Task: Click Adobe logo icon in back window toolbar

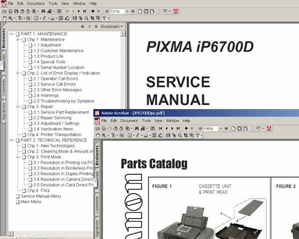Action: (175, 11)
